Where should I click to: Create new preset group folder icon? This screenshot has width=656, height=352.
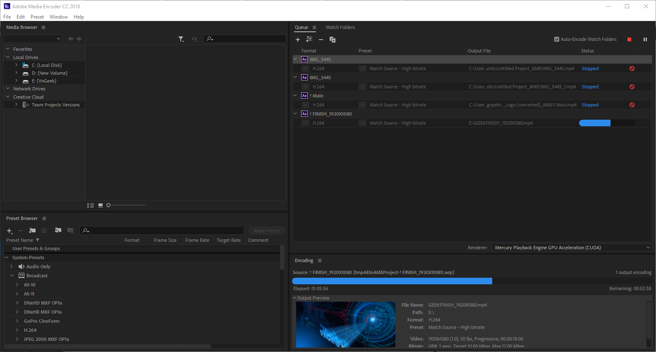[x=32, y=230]
